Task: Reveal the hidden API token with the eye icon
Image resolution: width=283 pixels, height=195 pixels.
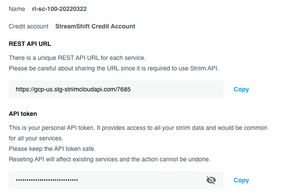Action: (211, 180)
